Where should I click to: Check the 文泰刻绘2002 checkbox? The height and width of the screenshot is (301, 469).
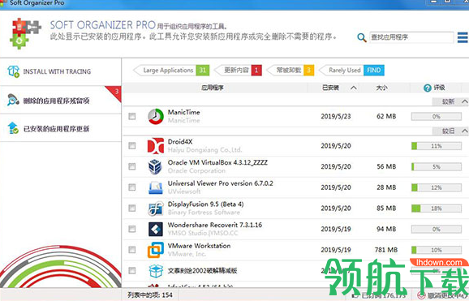pyautogui.click(x=132, y=271)
